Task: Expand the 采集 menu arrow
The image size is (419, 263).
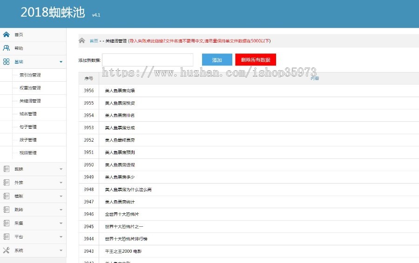Action: point(61,223)
